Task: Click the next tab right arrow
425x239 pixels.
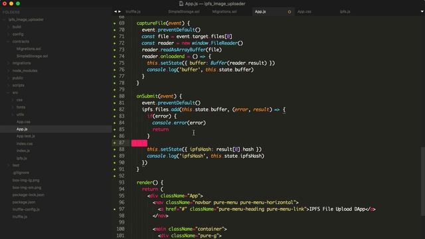Action: click(x=120, y=12)
